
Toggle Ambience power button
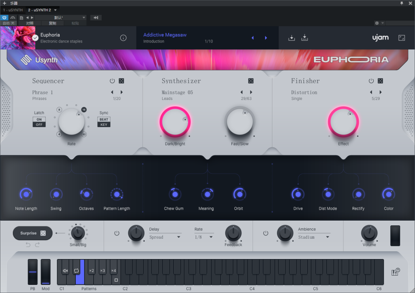266,233
